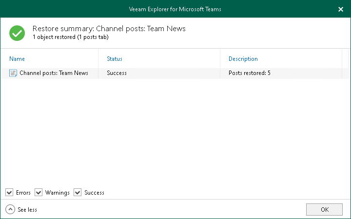Click the See less chevron icon
The width and height of the screenshot is (351, 219).
[x=10, y=209]
